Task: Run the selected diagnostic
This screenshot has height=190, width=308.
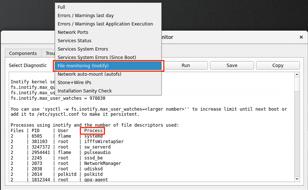Action: click(x=186, y=65)
